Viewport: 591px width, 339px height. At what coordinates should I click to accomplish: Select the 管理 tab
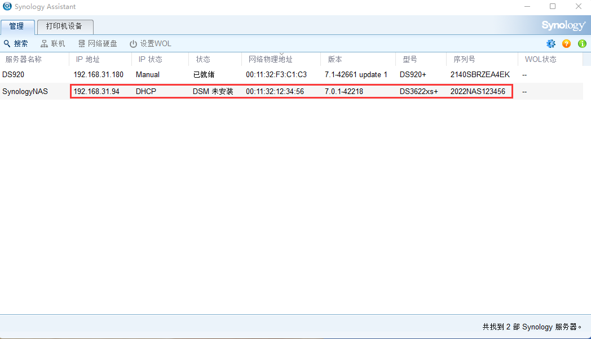click(17, 26)
